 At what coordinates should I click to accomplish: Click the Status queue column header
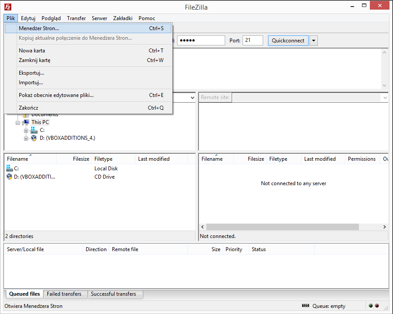coord(282,249)
